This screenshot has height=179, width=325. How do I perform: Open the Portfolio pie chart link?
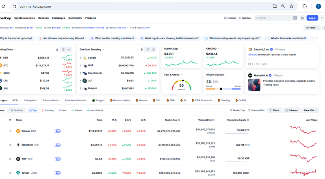tap(230, 18)
